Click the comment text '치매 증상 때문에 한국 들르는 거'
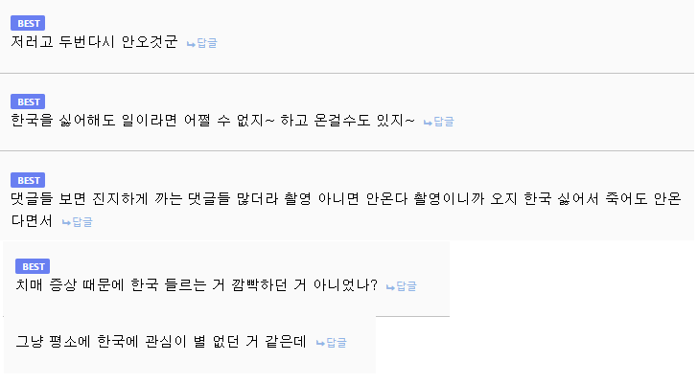Image resolution: width=698 pixels, height=384 pixels. pyautogui.click(x=197, y=285)
